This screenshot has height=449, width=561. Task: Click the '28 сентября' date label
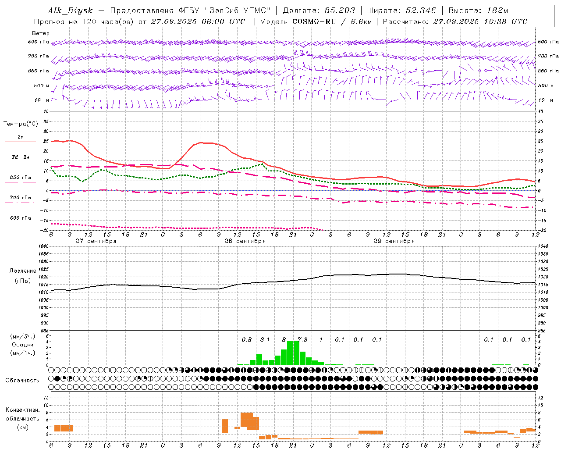245,241
